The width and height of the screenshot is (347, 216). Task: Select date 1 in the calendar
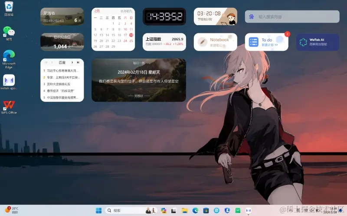coord(113,23)
